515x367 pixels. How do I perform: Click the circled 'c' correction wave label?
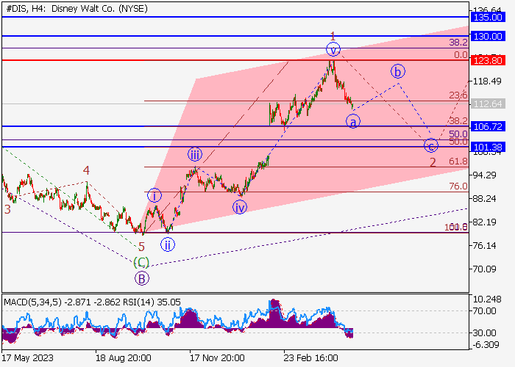pyautogui.click(x=431, y=146)
